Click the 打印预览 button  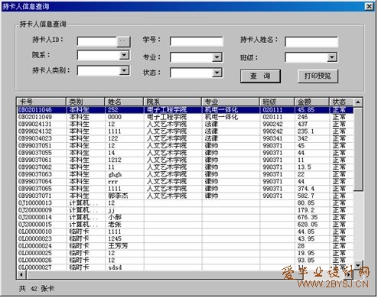pos(318,76)
